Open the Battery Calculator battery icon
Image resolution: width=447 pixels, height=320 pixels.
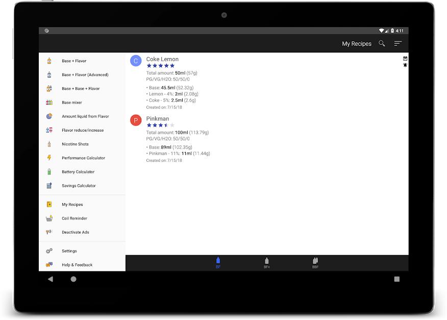[x=49, y=171]
